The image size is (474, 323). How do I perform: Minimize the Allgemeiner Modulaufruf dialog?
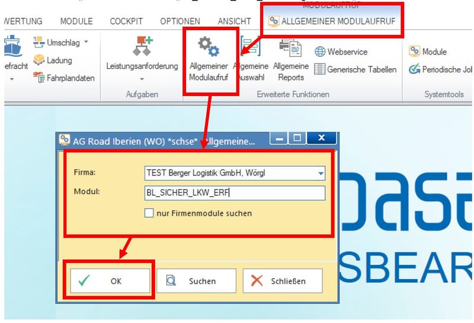(280, 139)
